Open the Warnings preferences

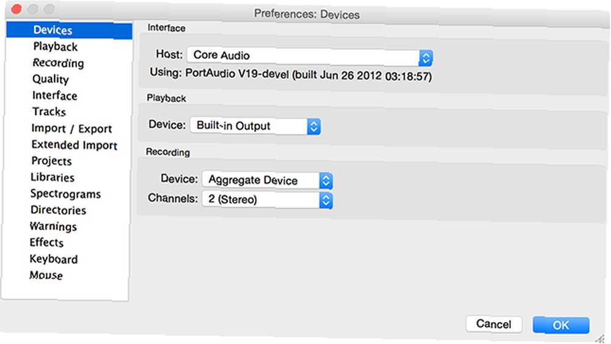coord(53,226)
